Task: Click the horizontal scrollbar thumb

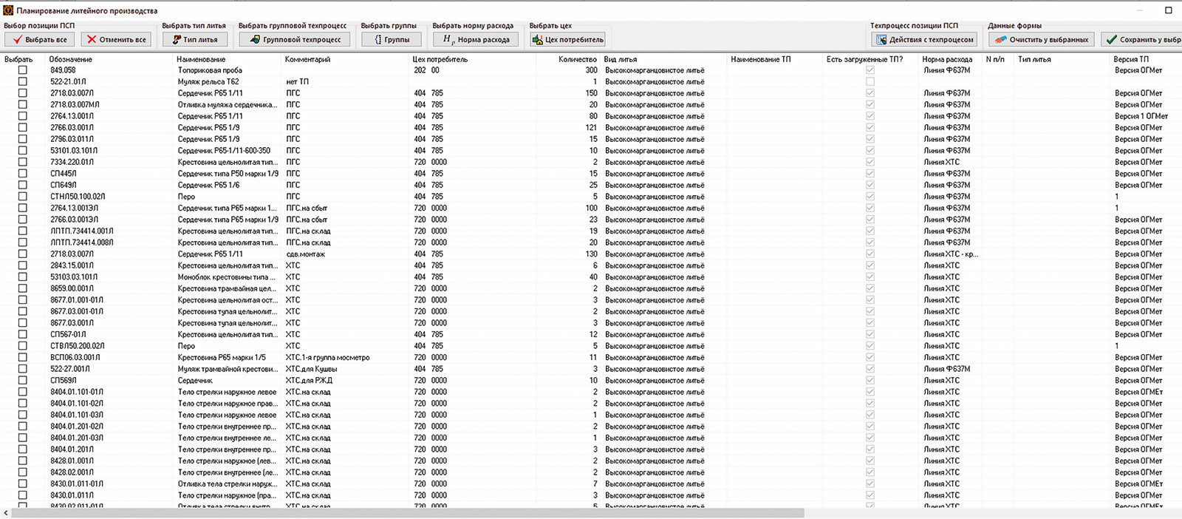Action: tap(408, 512)
